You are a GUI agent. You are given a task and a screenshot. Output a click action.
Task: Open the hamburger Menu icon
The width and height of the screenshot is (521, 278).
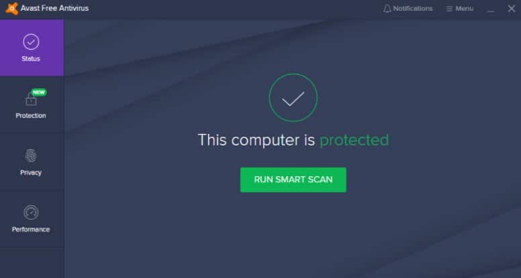pos(449,9)
